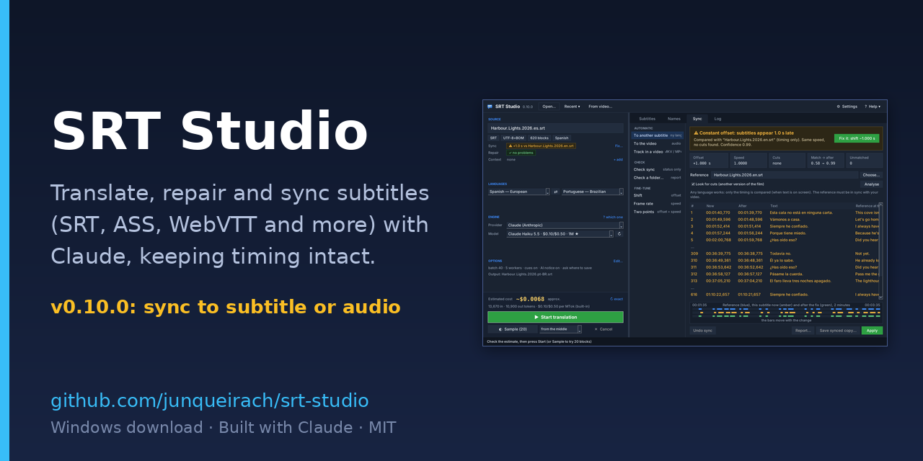Viewport: 923px width, 461px height.
Task: Switch to the Sync tab
Action: 697,118
